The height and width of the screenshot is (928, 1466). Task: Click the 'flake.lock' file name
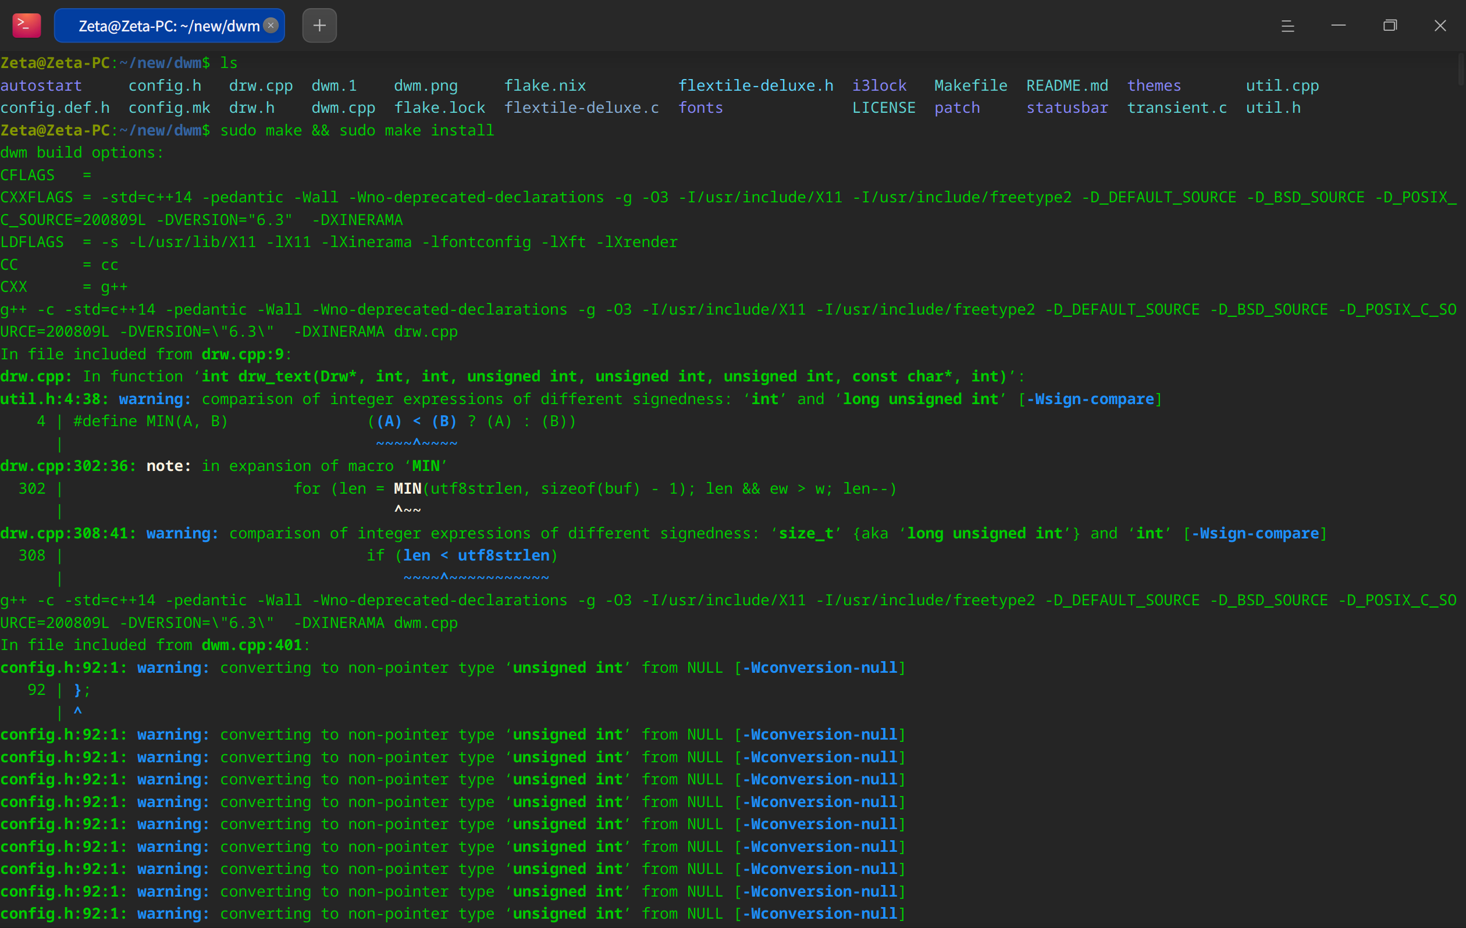click(x=440, y=108)
